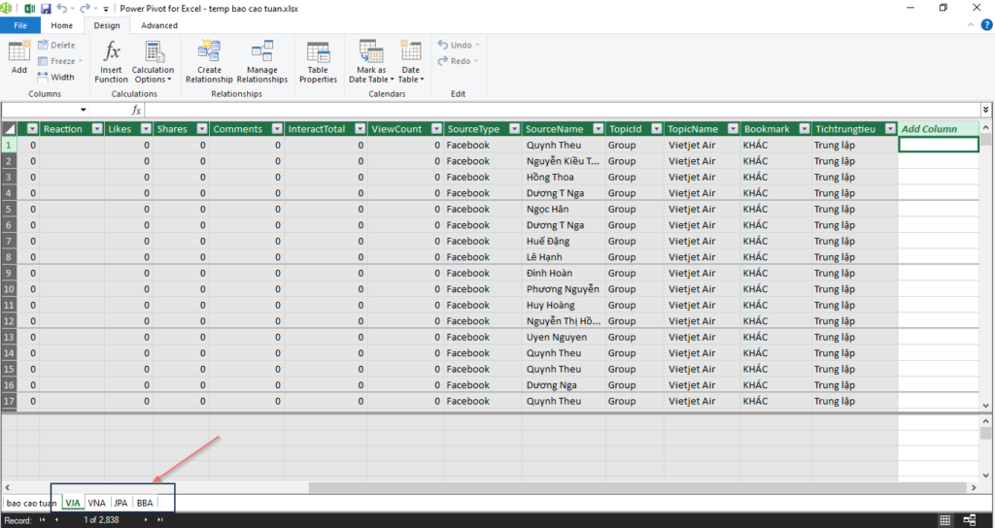Click the ribbon Redo button

pyautogui.click(x=458, y=61)
